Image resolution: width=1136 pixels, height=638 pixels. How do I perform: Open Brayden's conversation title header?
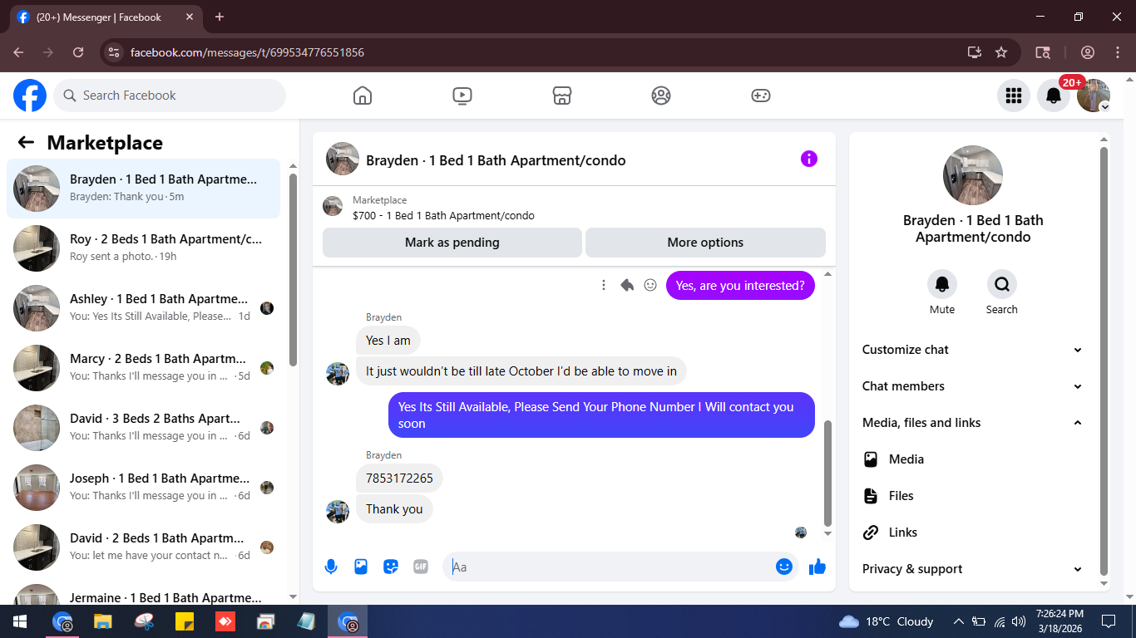tap(496, 160)
